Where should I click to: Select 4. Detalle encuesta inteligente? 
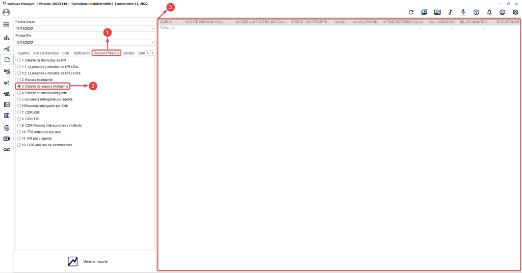click(42, 93)
